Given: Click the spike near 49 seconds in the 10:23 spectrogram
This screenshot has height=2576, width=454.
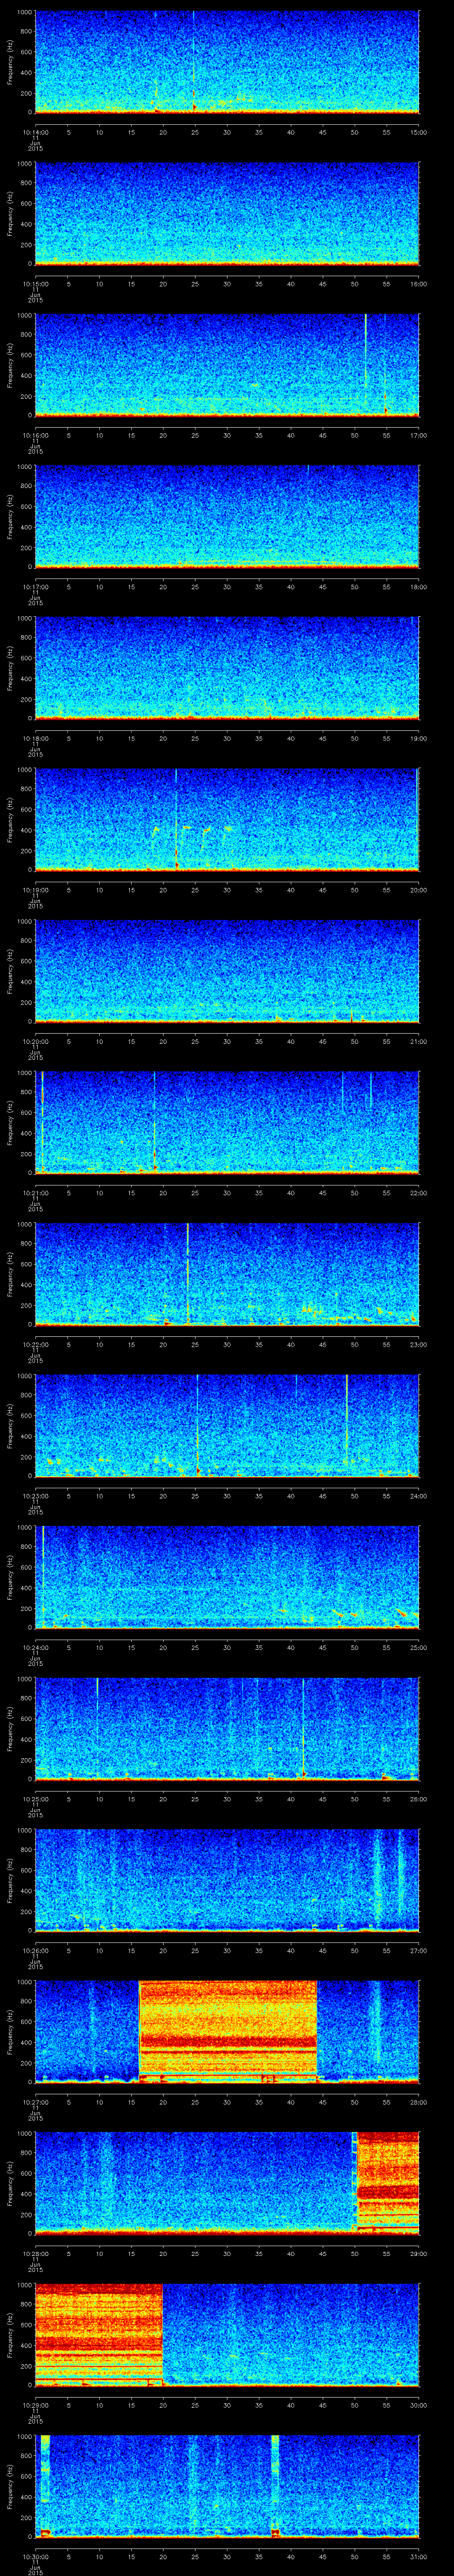Looking at the screenshot, I should click(346, 1420).
